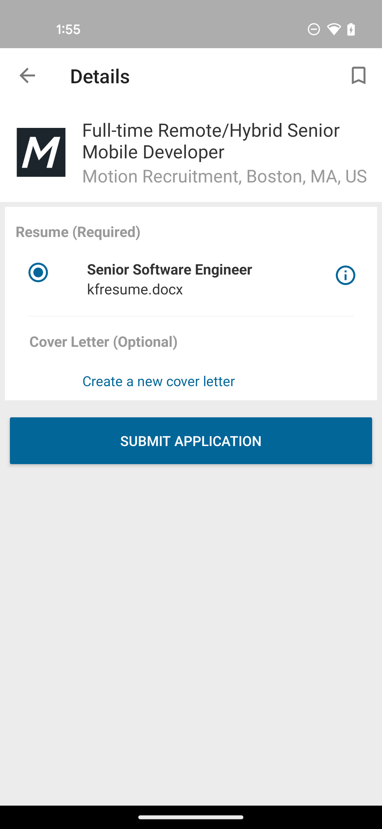
Task: Click the Submit Application button
Action: [191, 441]
